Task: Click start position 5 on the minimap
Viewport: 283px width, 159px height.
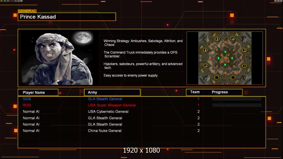Action: pyautogui.click(x=217, y=39)
